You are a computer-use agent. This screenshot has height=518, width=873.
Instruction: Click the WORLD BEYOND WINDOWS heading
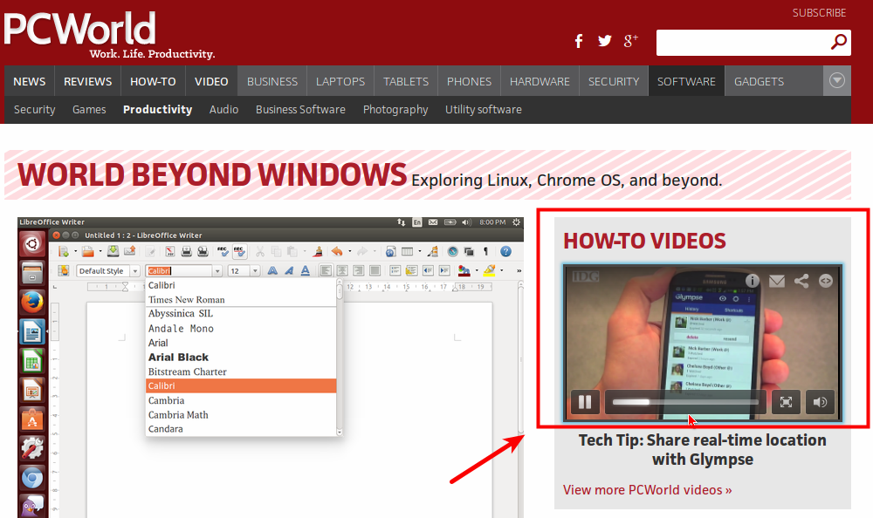coord(212,174)
